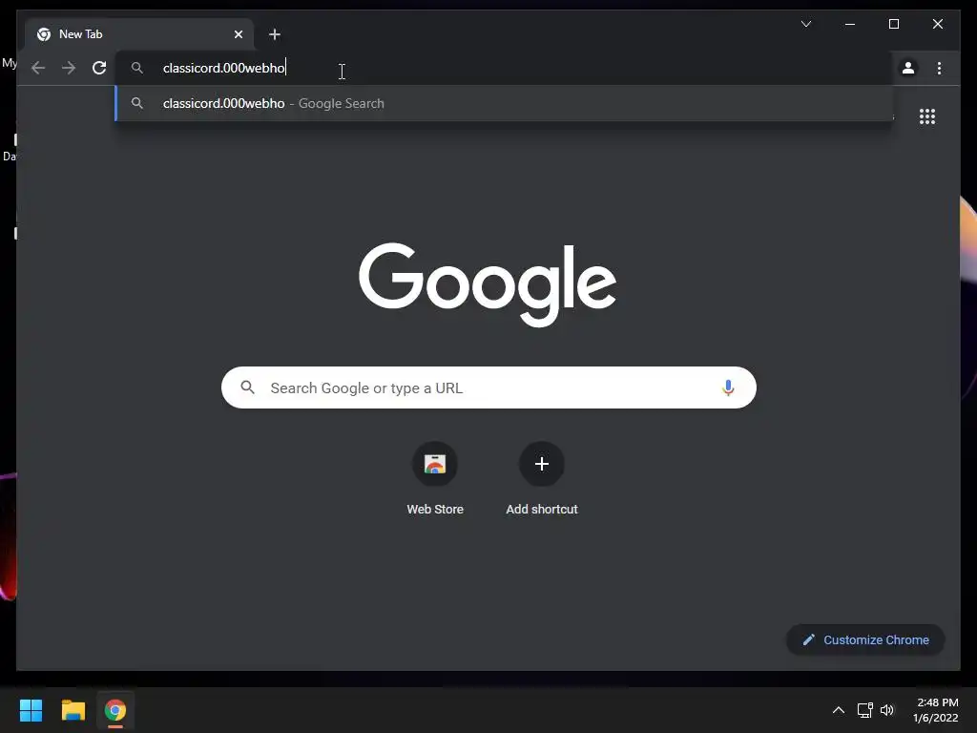This screenshot has width=977, height=733.
Task: Open the Google apps grid
Action: click(x=927, y=116)
